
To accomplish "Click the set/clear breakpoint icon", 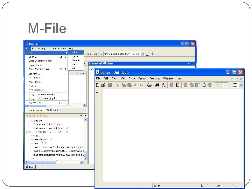I will pyautogui.click(x=171, y=85).
